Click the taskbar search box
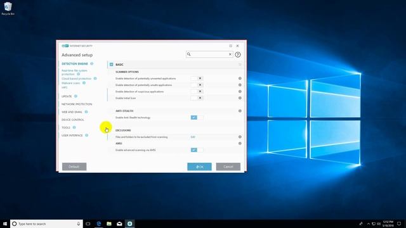 (x=46, y=224)
